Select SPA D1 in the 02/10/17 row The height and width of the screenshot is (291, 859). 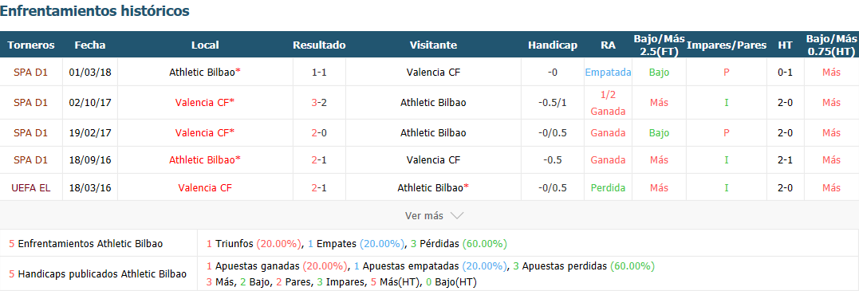[30, 102]
